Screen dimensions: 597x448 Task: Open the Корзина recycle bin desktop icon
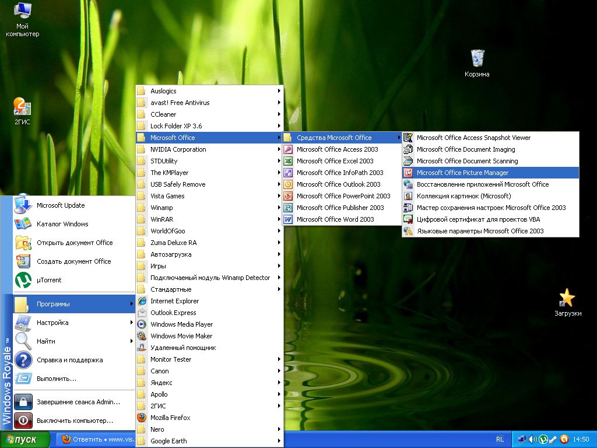(x=477, y=58)
